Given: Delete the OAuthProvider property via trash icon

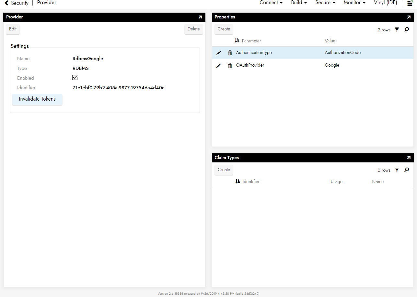Looking at the screenshot, I should tap(230, 65).
